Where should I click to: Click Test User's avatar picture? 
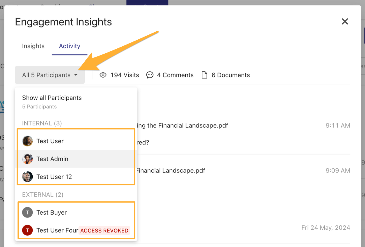[27, 141]
